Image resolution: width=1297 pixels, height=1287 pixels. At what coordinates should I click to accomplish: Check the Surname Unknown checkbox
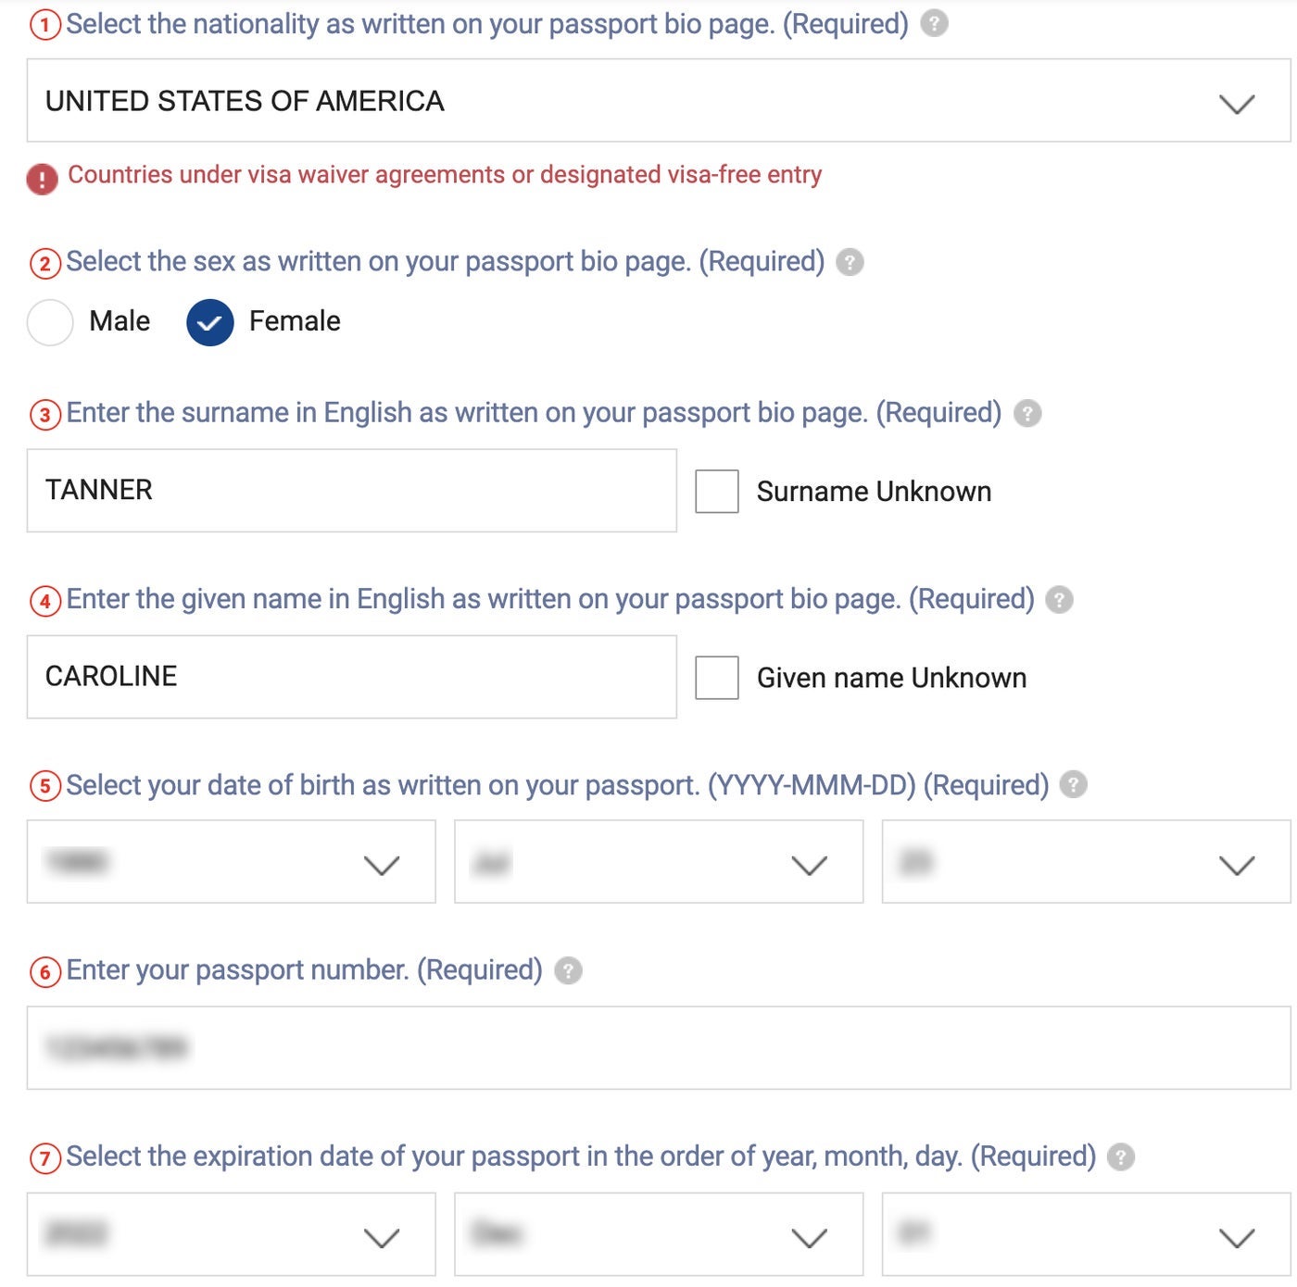coord(716,491)
